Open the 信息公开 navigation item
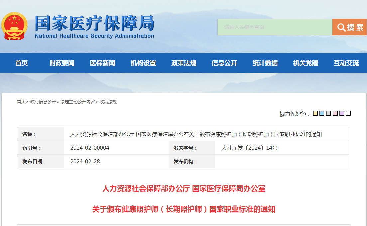 coord(224,63)
